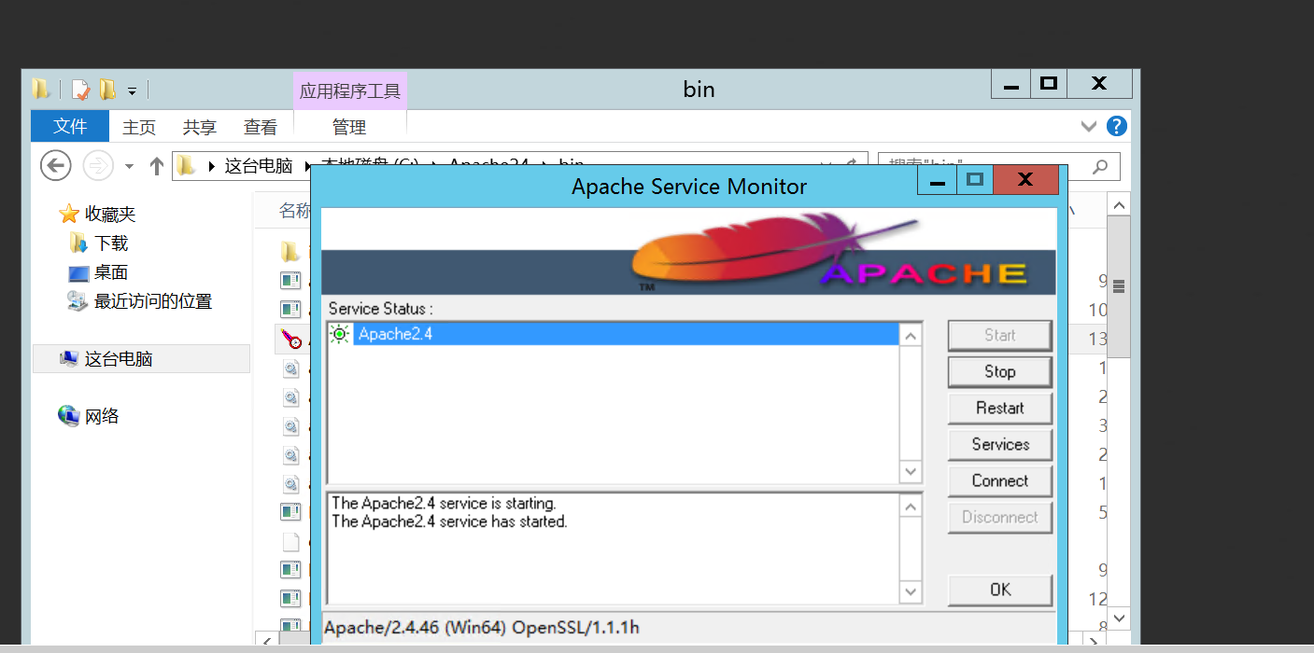Click the Properties checkmark icon in quick access toolbar
Viewport: 1314px width, 653px height.
pyautogui.click(x=81, y=90)
